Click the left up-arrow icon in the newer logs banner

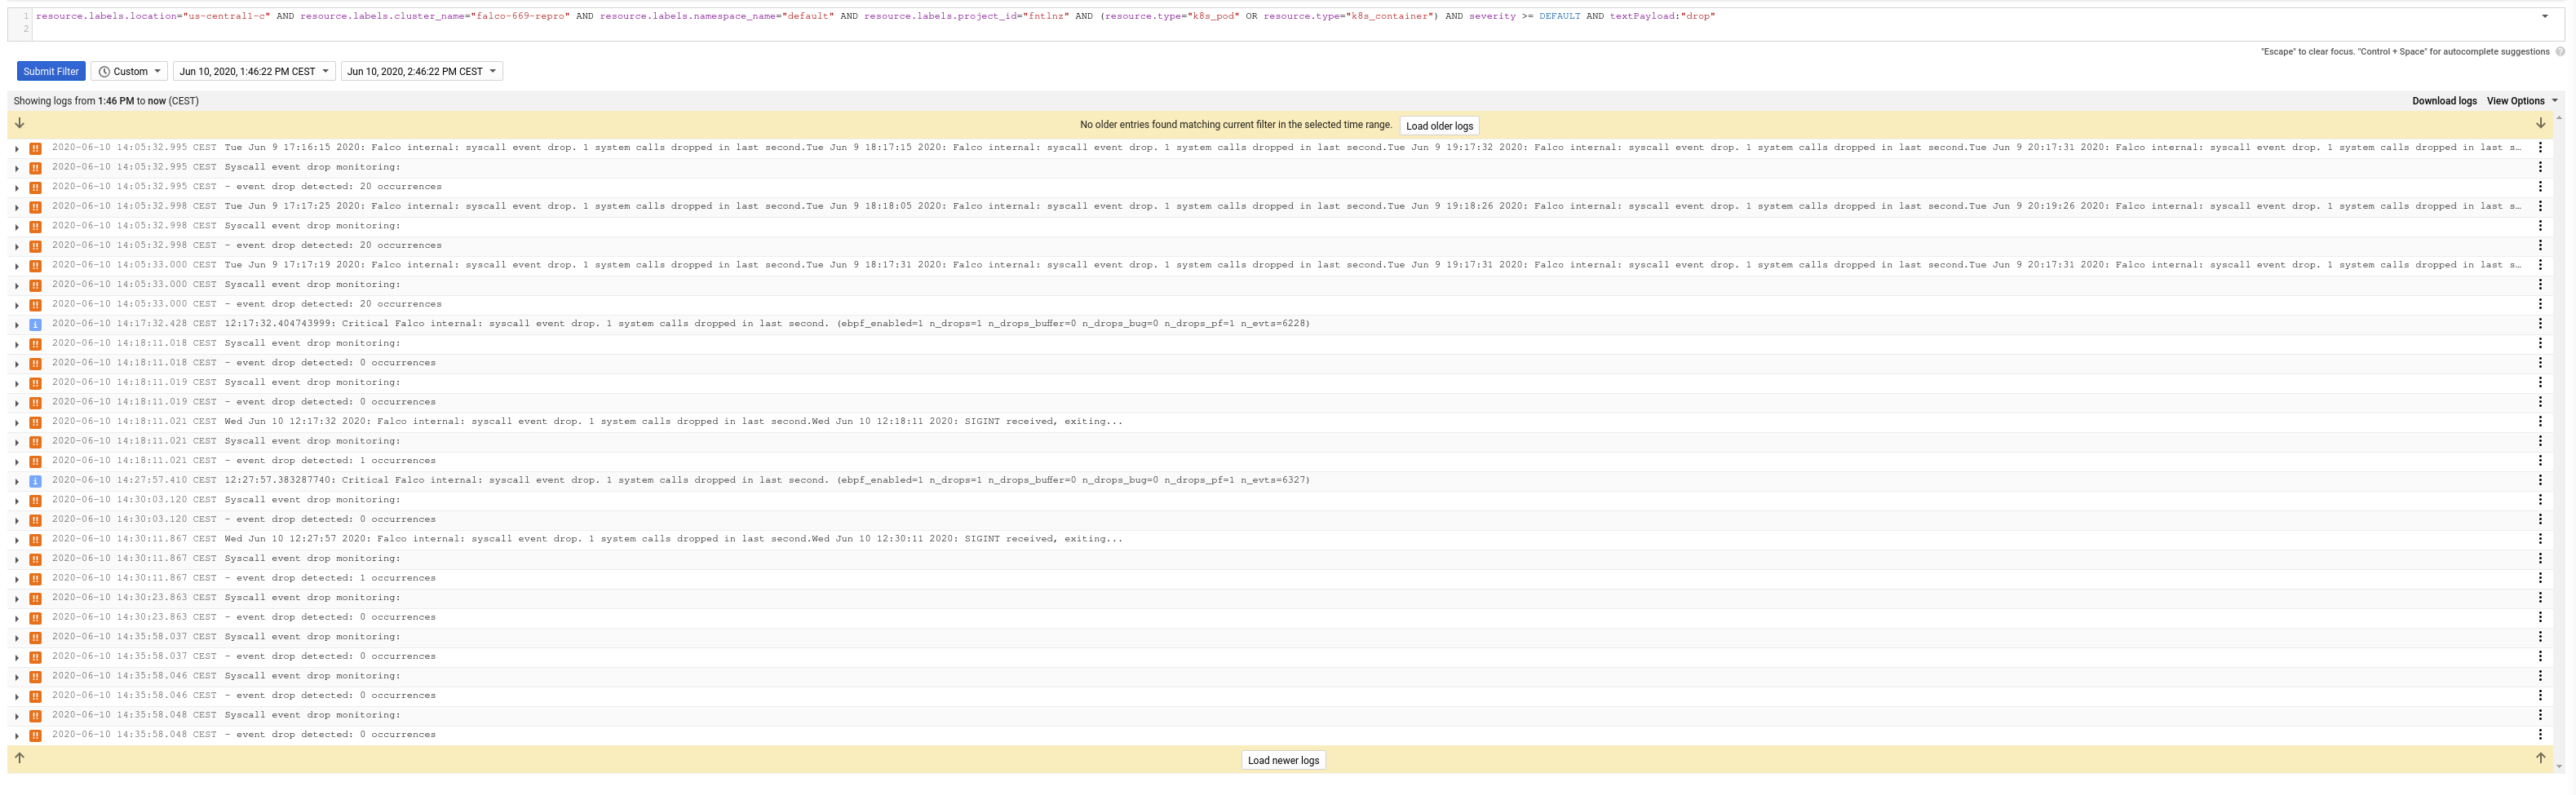coord(19,758)
